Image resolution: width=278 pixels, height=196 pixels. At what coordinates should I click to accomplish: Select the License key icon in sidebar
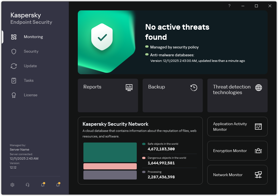pos(13,95)
